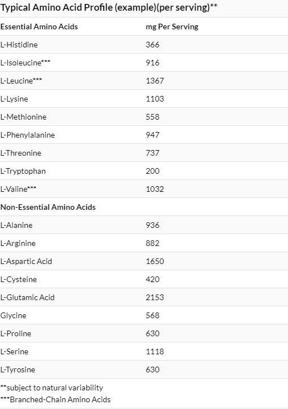This screenshot has height=409, width=288.
Task: Click the L-Isoleucine row label
Action: (25, 63)
